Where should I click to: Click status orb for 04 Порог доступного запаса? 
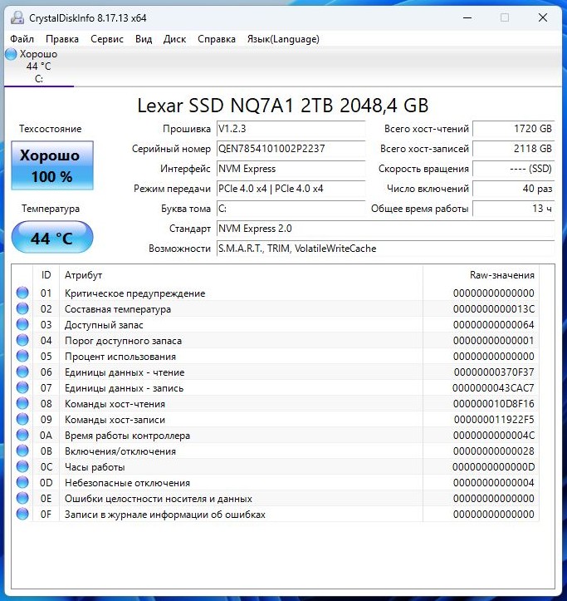click(x=22, y=340)
